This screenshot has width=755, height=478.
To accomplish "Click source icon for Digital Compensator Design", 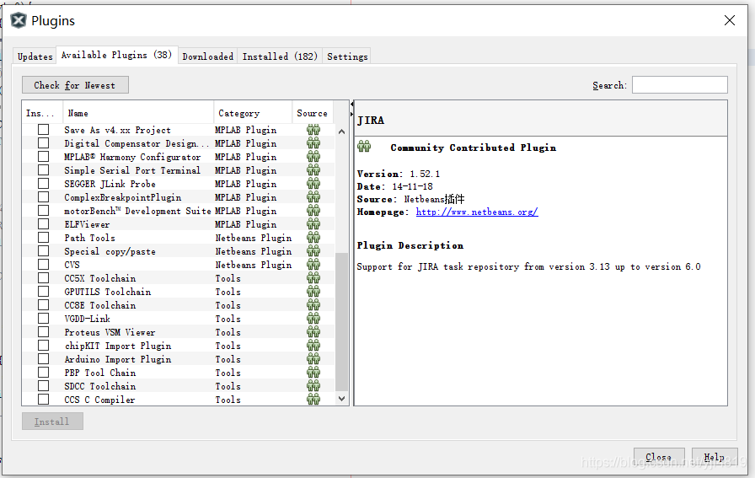I will 313,143.
